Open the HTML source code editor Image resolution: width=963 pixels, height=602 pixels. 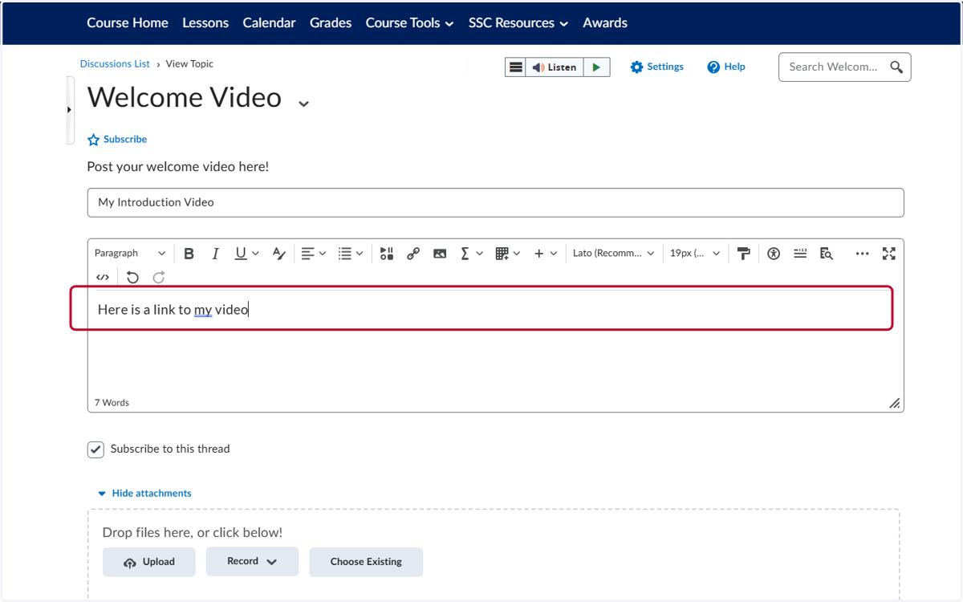[x=103, y=278]
